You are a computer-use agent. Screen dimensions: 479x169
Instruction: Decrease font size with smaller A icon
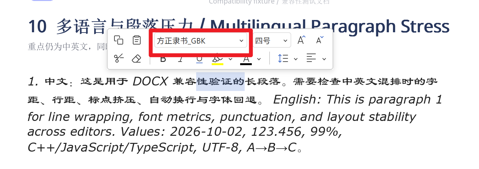pos(319,40)
